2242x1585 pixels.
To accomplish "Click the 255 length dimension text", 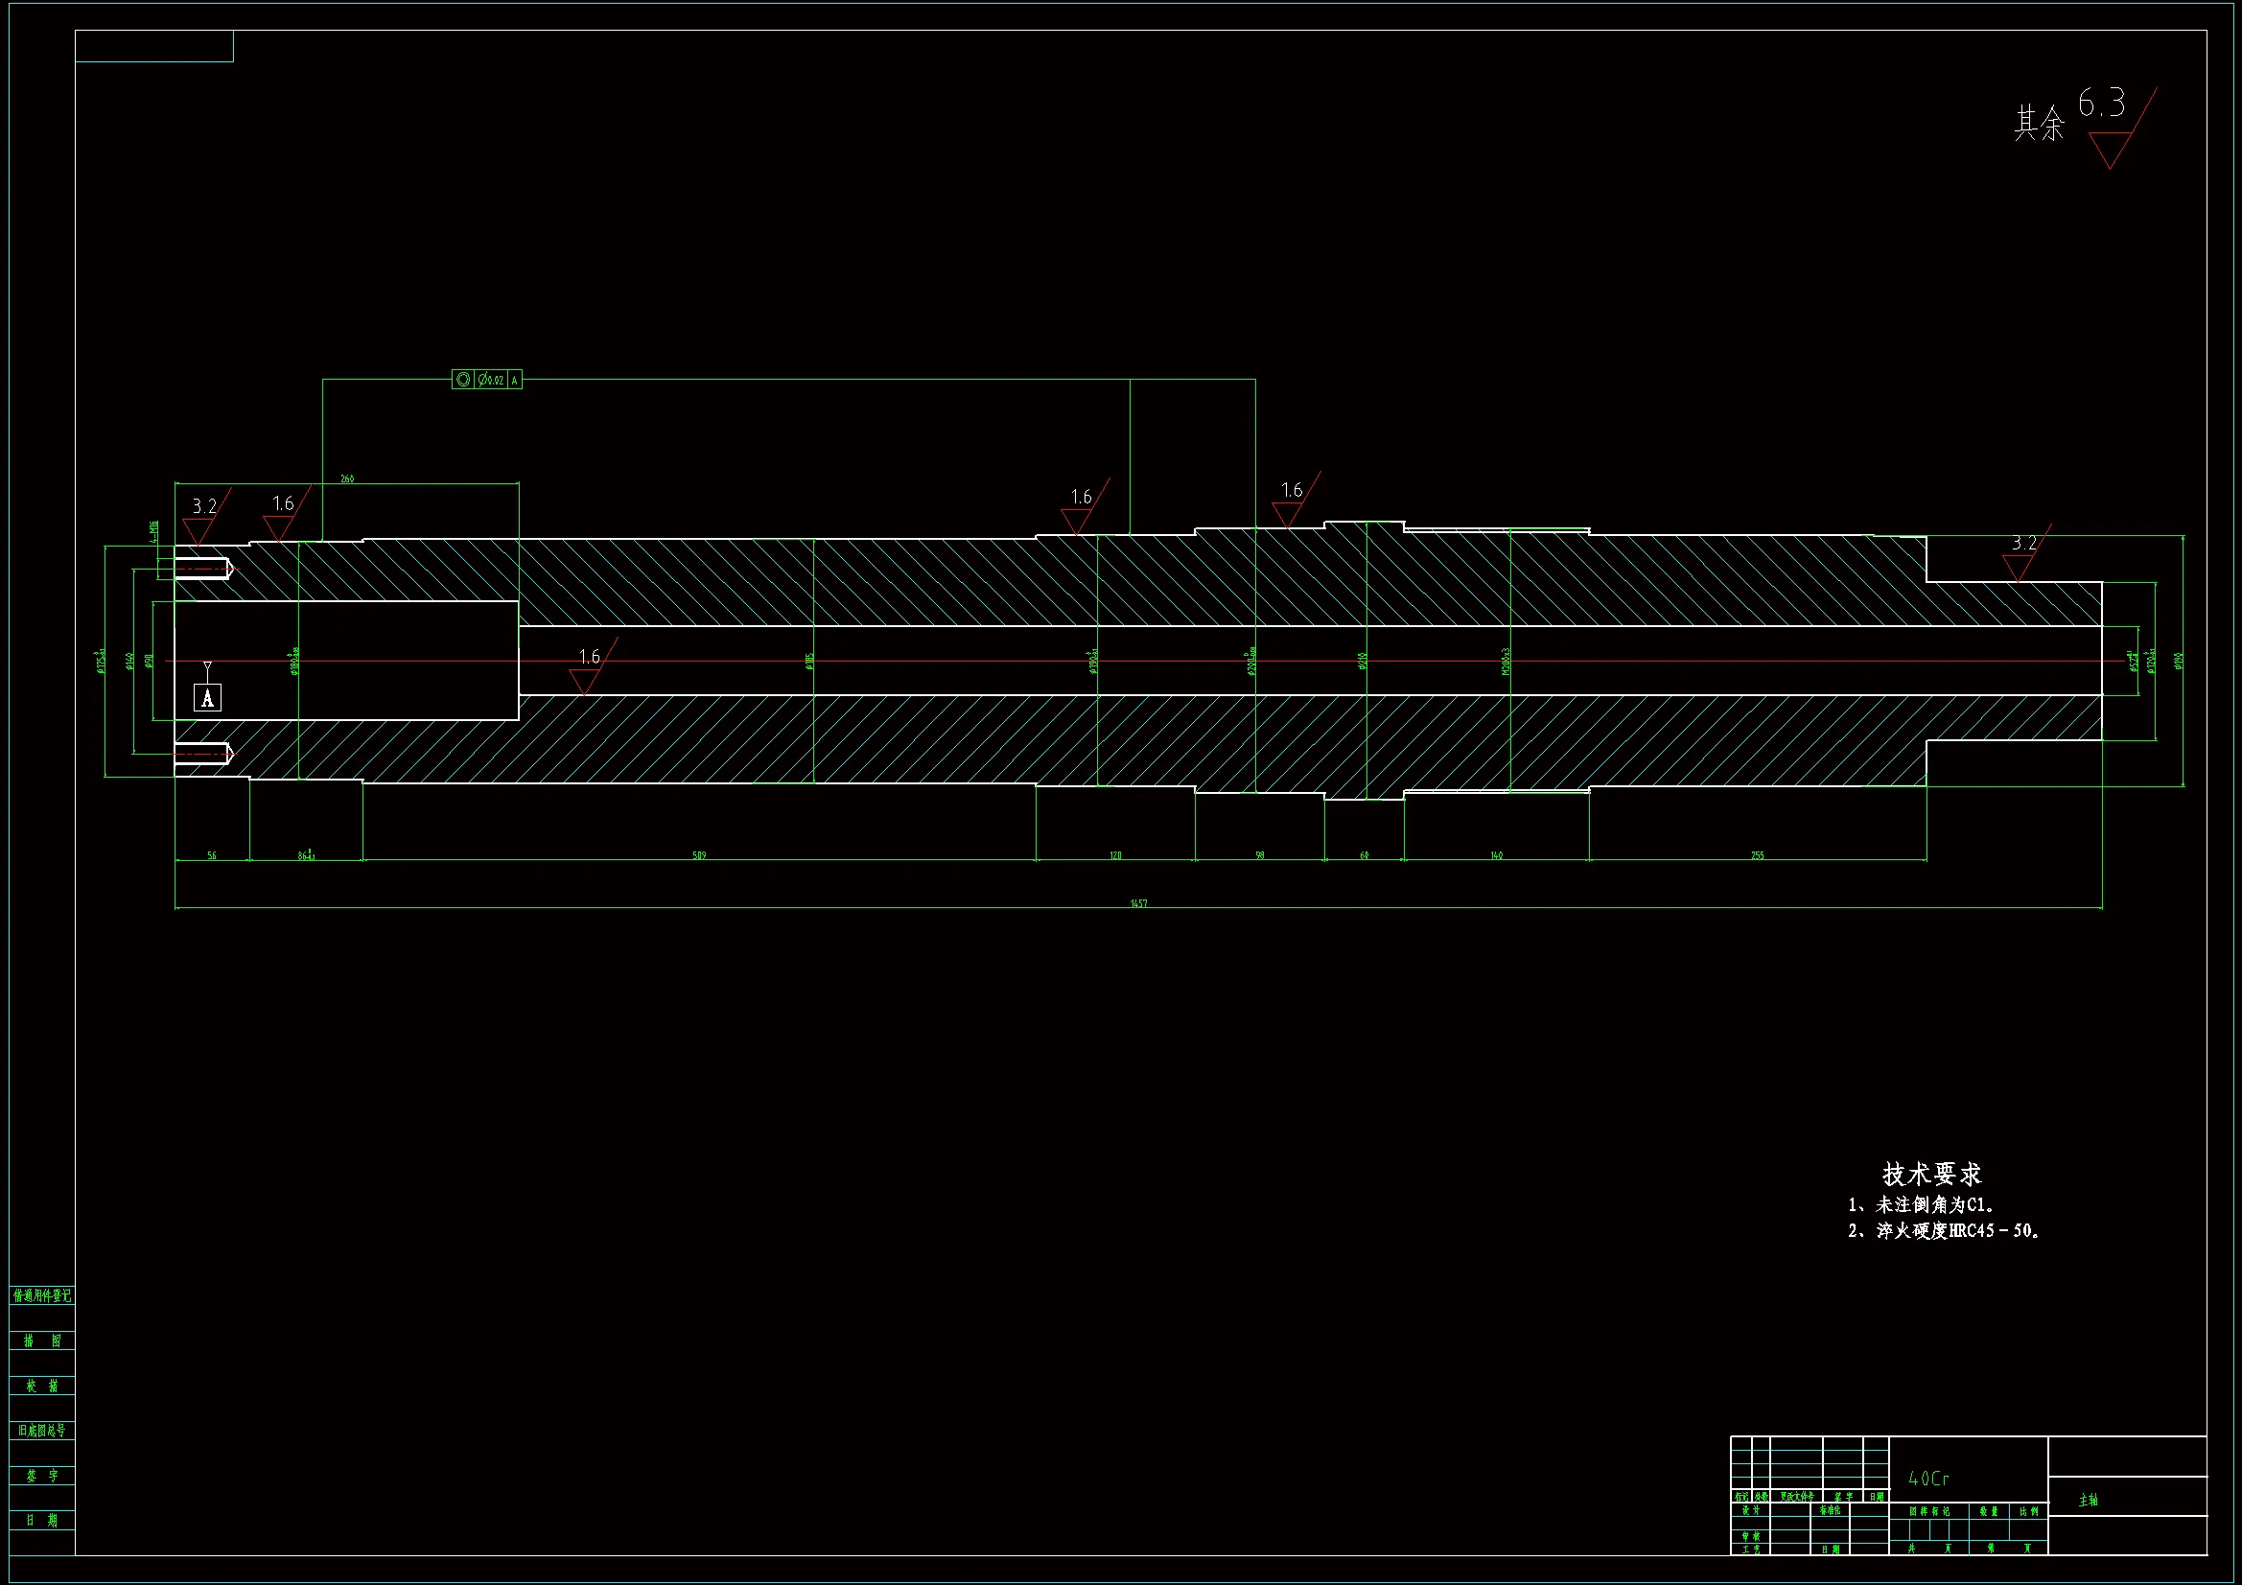I will pos(1757,855).
